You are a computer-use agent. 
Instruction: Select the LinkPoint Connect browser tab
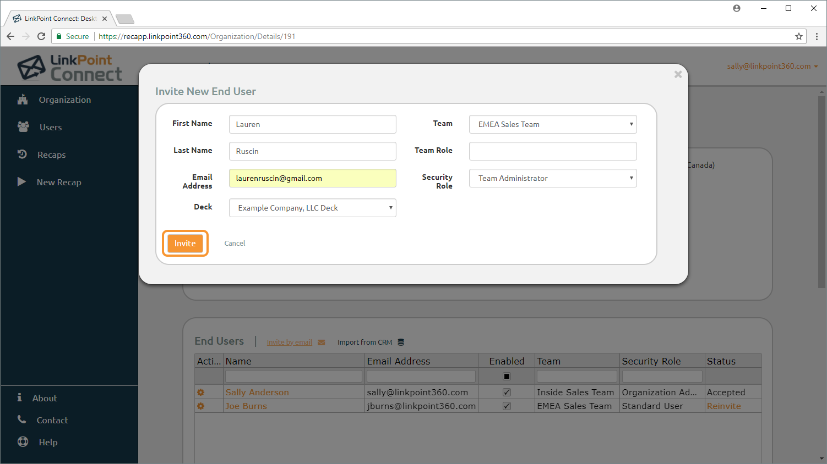59,19
